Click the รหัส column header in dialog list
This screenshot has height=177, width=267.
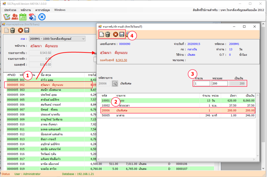click(108, 96)
